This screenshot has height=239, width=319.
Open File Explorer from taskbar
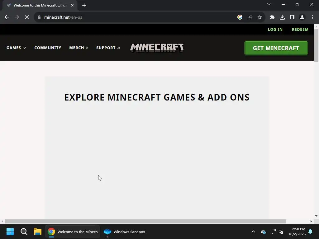(38, 232)
